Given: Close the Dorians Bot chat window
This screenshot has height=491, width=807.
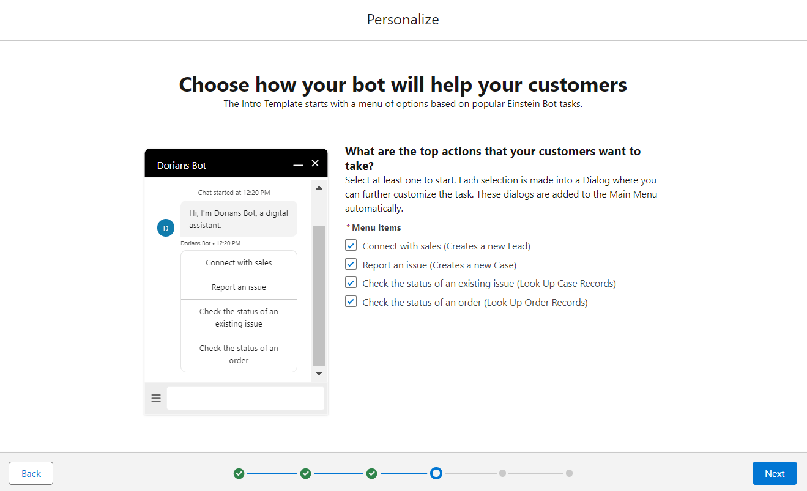Looking at the screenshot, I should click(315, 163).
